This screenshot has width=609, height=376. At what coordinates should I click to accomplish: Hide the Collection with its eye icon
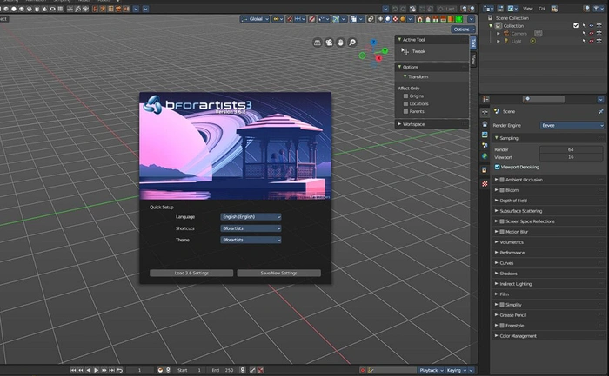click(592, 25)
